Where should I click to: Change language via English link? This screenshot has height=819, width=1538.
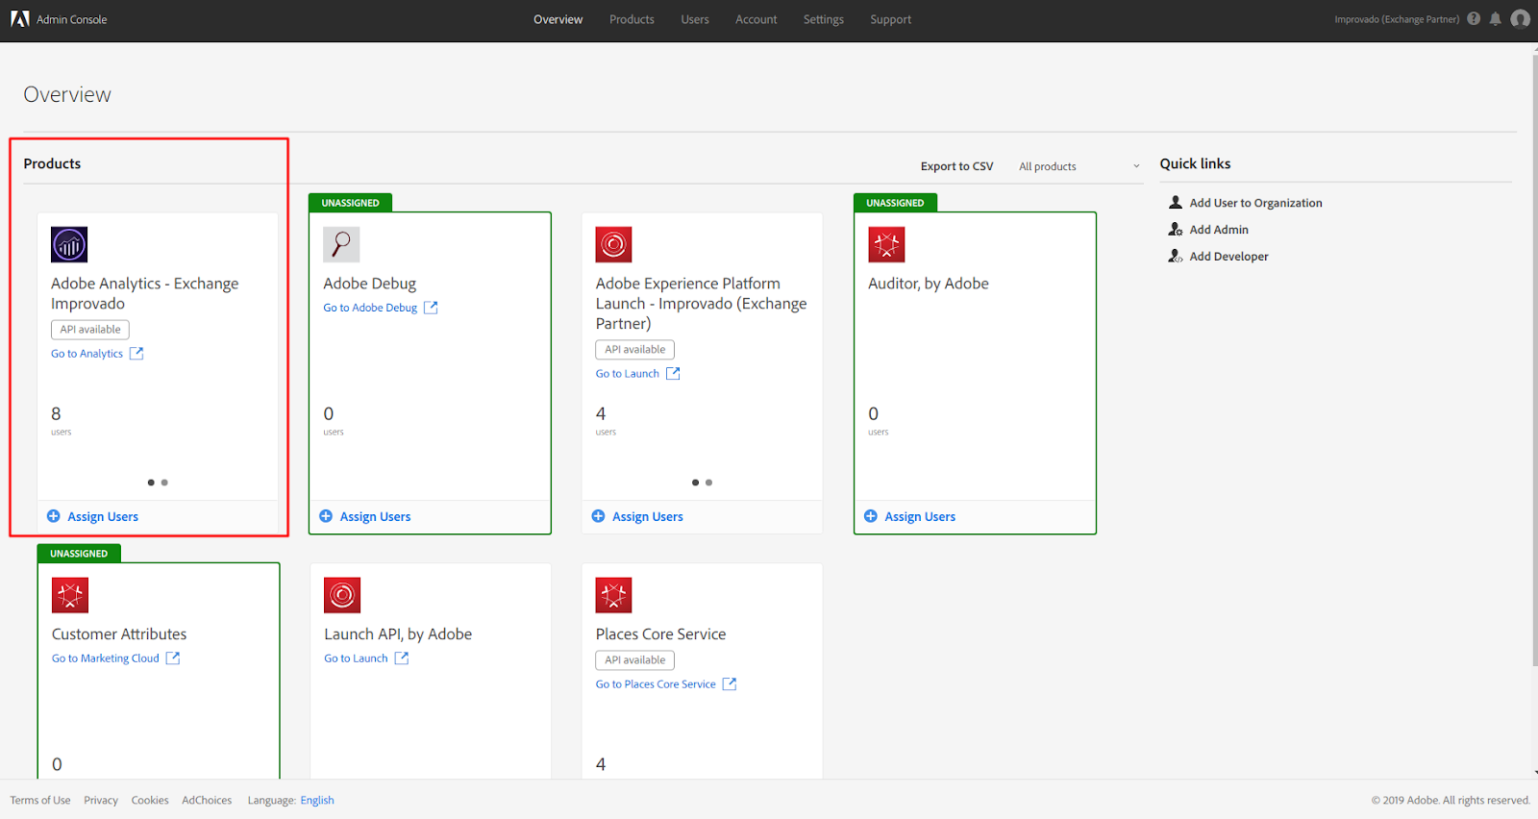(x=317, y=800)
